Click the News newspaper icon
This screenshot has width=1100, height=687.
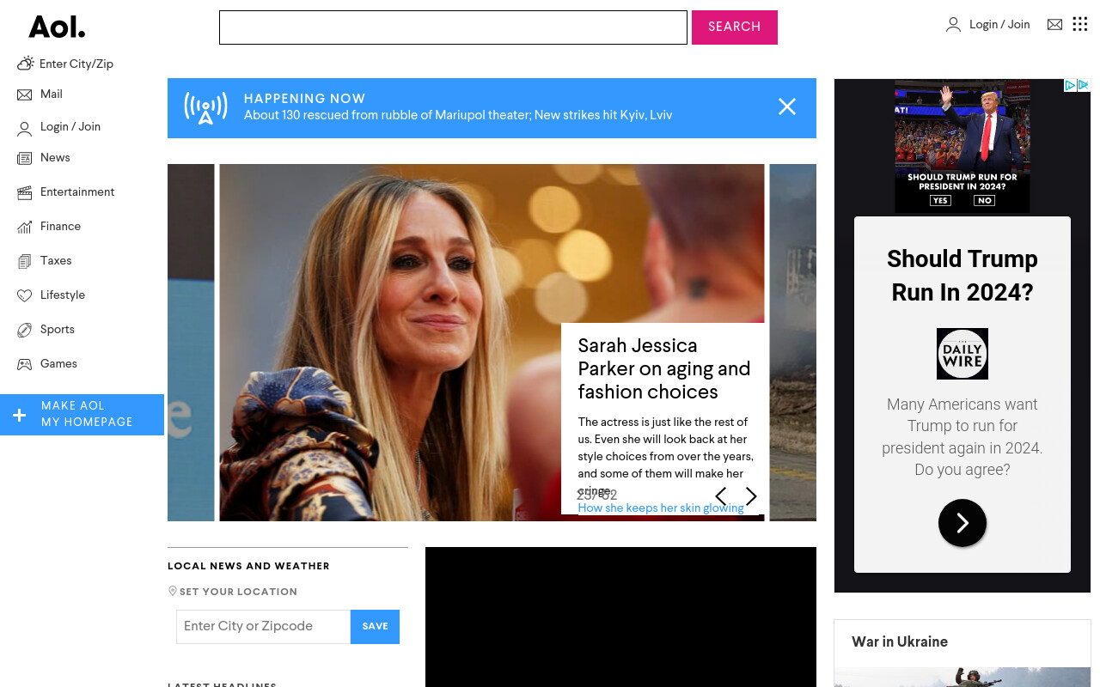coord(24,158)
